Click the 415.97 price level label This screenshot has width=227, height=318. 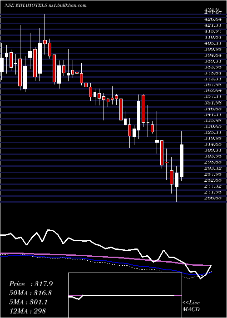click(212, 31)
